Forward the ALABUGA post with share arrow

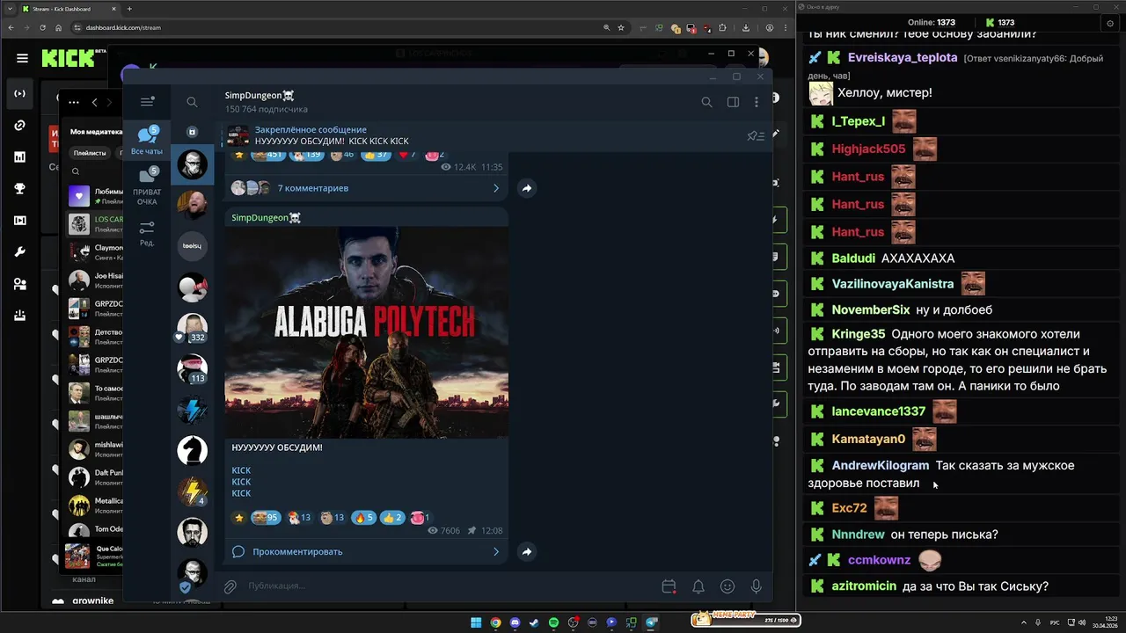(526, 552)
